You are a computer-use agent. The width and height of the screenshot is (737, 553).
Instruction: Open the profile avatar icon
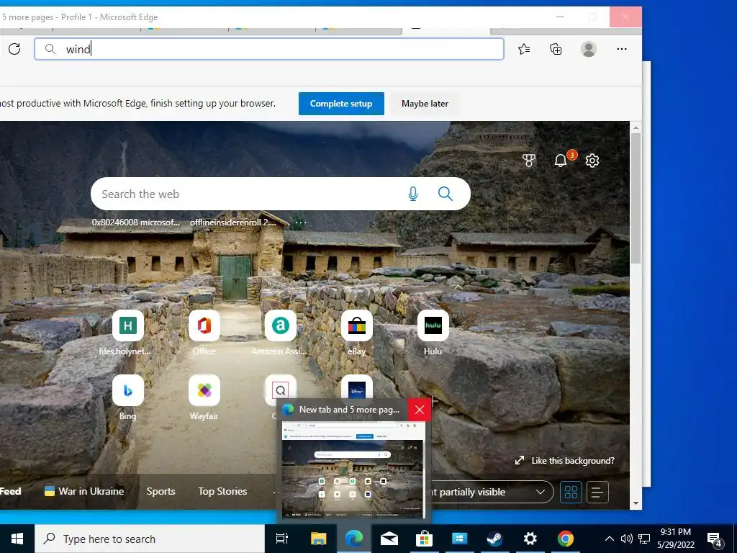tap(589, 49)
